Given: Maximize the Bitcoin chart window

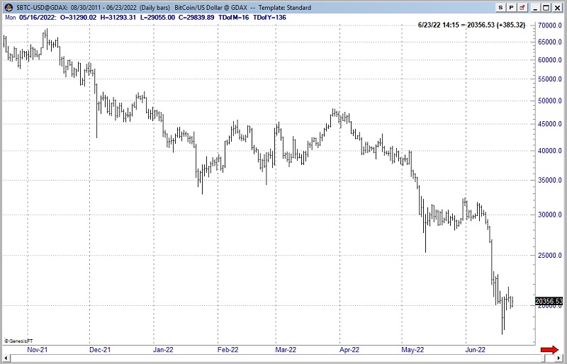Looking at the screenshot, I should pyautogui.click(x=546, y=6).
